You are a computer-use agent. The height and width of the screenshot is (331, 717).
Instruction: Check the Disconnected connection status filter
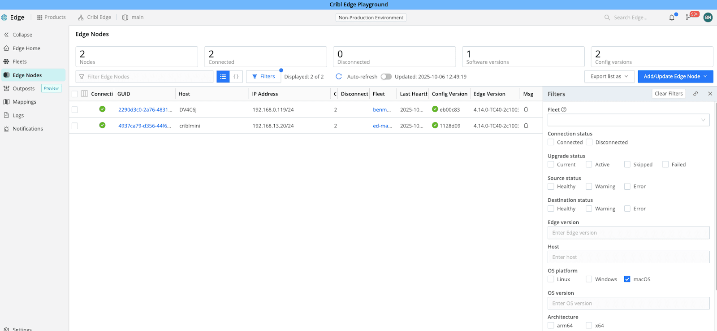589,142
